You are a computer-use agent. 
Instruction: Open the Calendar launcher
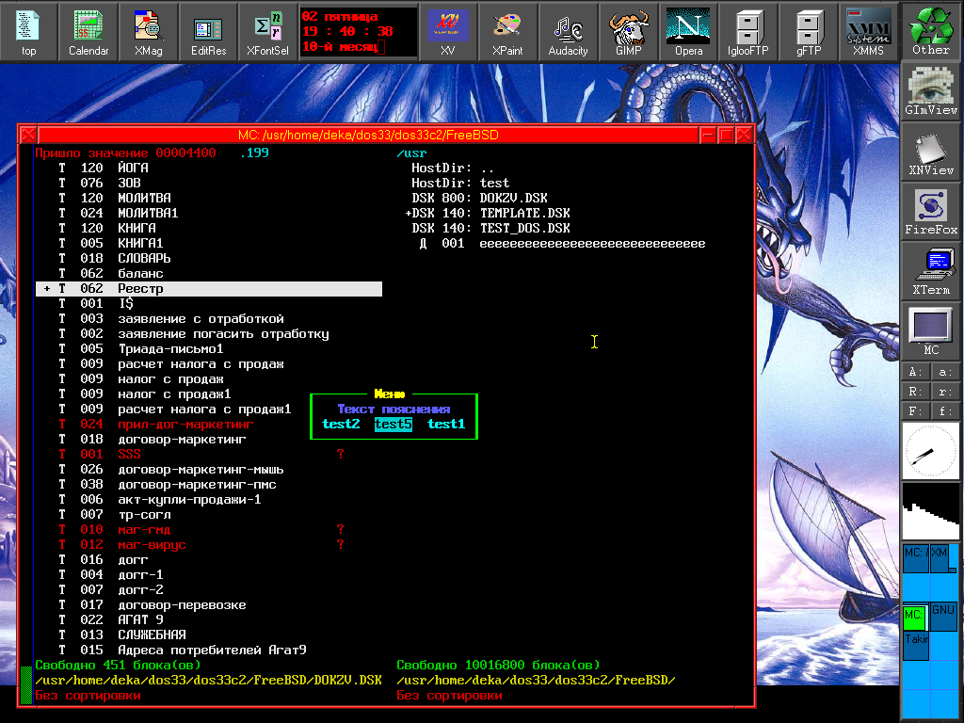pyautogui.click(x=88, y=31)
